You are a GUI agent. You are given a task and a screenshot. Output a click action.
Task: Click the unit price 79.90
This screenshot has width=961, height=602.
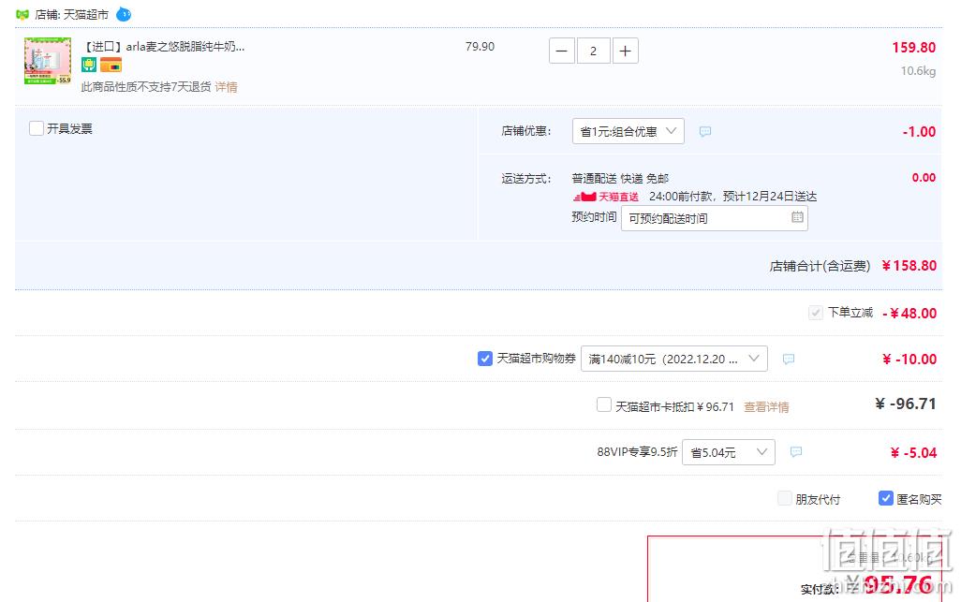480,47
